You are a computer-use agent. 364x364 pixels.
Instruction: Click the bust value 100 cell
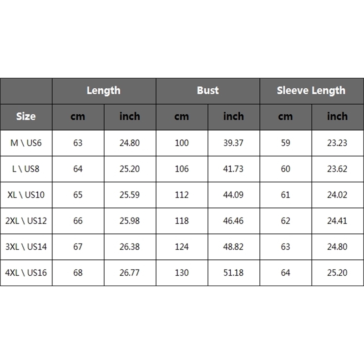(182, 143)
